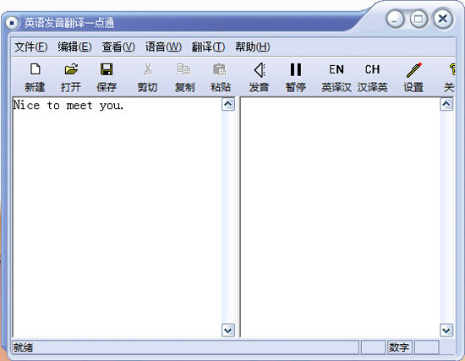
Task: Copy text with 复制 icon
Action: click(x=184, y=77)
